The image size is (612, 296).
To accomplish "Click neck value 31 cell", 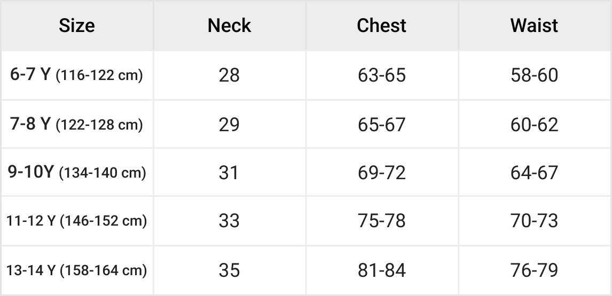I will tap(229, 173).
